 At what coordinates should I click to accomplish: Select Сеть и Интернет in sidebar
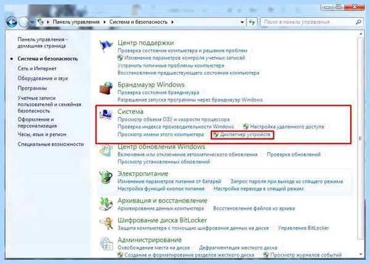pos(37,68)
